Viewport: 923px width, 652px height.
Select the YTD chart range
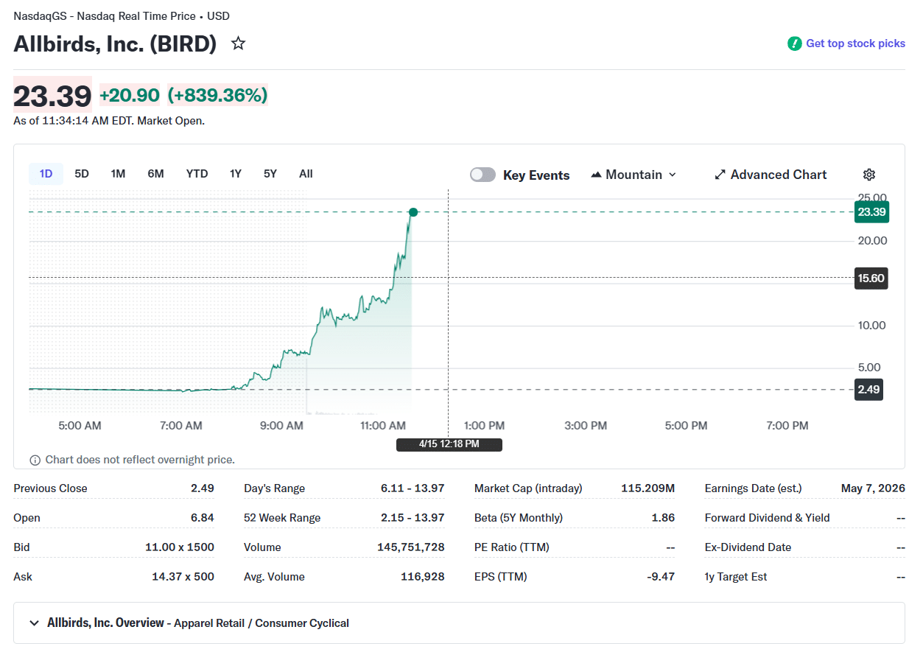click(197, 174)
